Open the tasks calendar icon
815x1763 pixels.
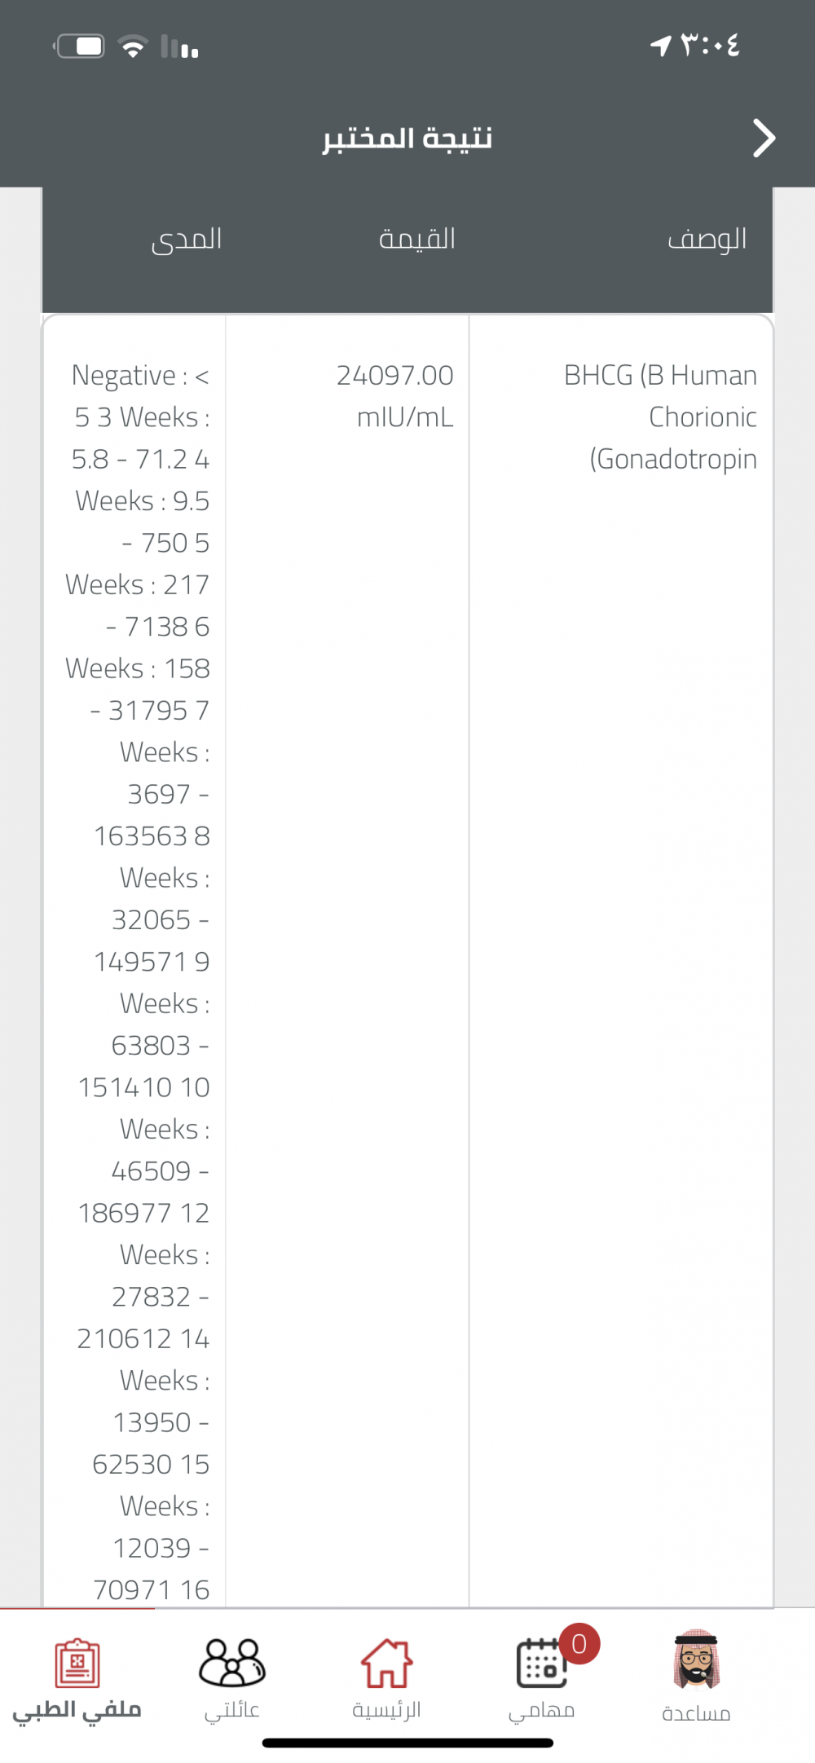pyautogui.click(x=541, y=1664)
